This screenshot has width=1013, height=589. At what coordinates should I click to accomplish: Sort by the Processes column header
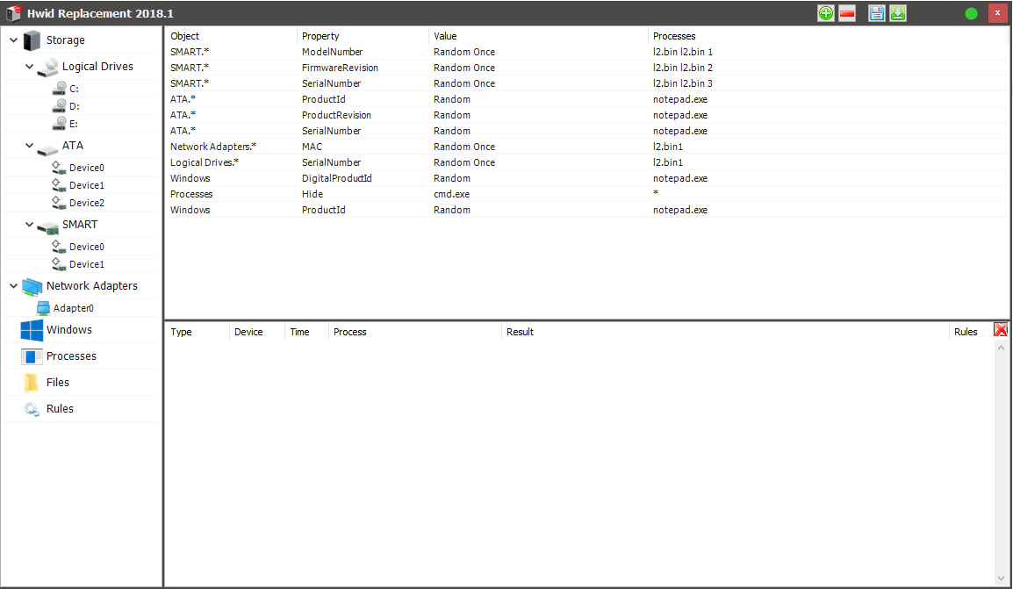[x=674, y=36]
